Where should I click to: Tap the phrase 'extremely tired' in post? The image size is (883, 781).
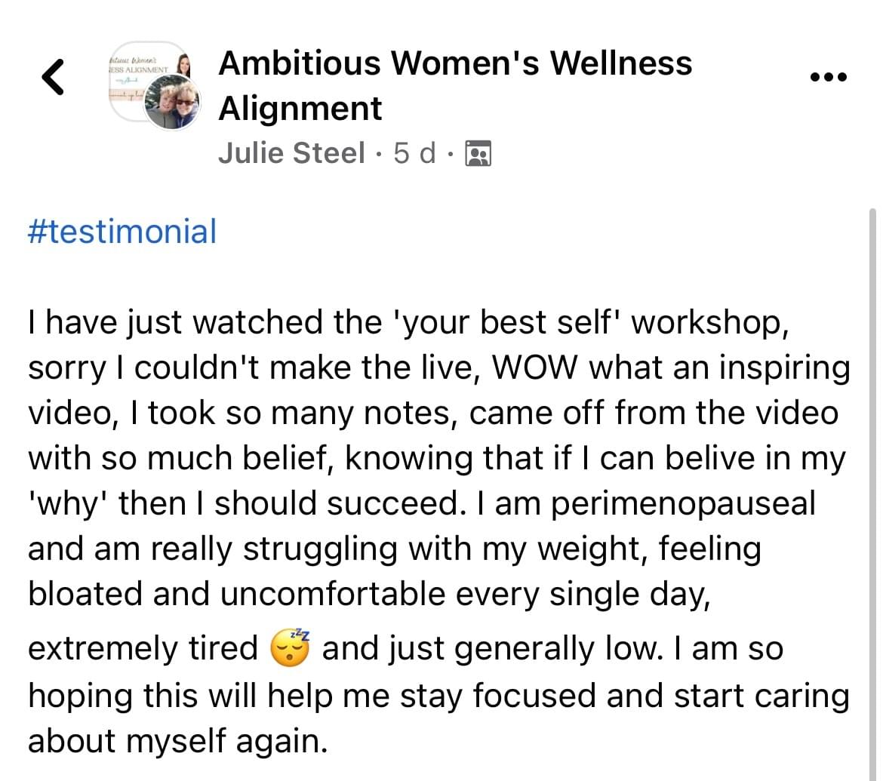tap(143, 648)
